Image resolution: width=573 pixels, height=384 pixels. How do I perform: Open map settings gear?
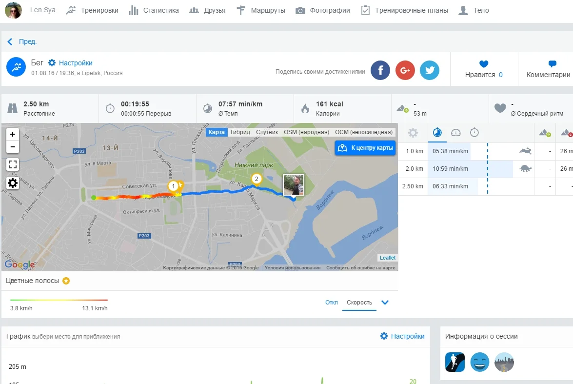click(x=12, y=183)
